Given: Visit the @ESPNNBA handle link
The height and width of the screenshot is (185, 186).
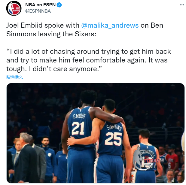Looking at the screenshot, I should tap(38, 11).
